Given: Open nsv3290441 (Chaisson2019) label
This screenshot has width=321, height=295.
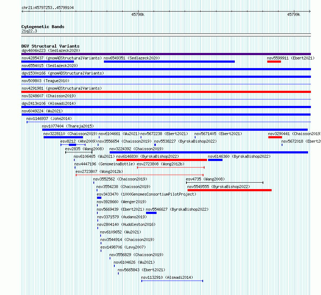Looking at the screenshot, I should [295, 134].
